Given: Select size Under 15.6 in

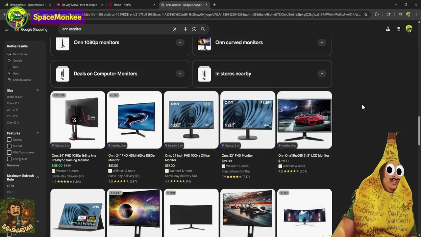Looking at the screenshot, I should (15, 97).
